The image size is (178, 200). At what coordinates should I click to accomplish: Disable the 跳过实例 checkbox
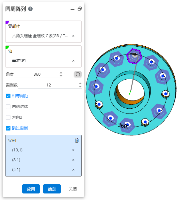(x=8, y=128)
